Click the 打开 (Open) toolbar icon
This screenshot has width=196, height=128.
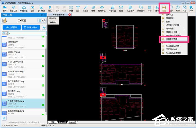pyautogui.click(x=5, y=9)
